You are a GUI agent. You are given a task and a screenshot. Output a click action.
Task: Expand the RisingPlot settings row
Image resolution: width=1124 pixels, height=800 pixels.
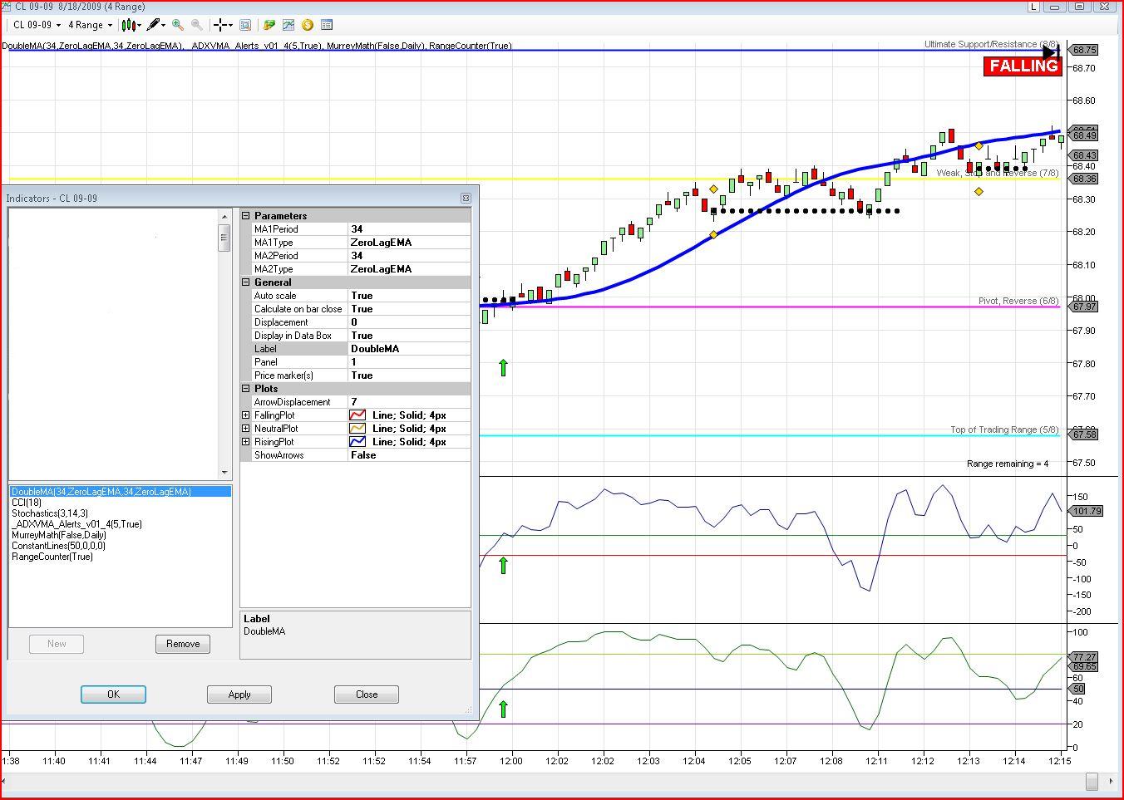click(x=246, y=442)
